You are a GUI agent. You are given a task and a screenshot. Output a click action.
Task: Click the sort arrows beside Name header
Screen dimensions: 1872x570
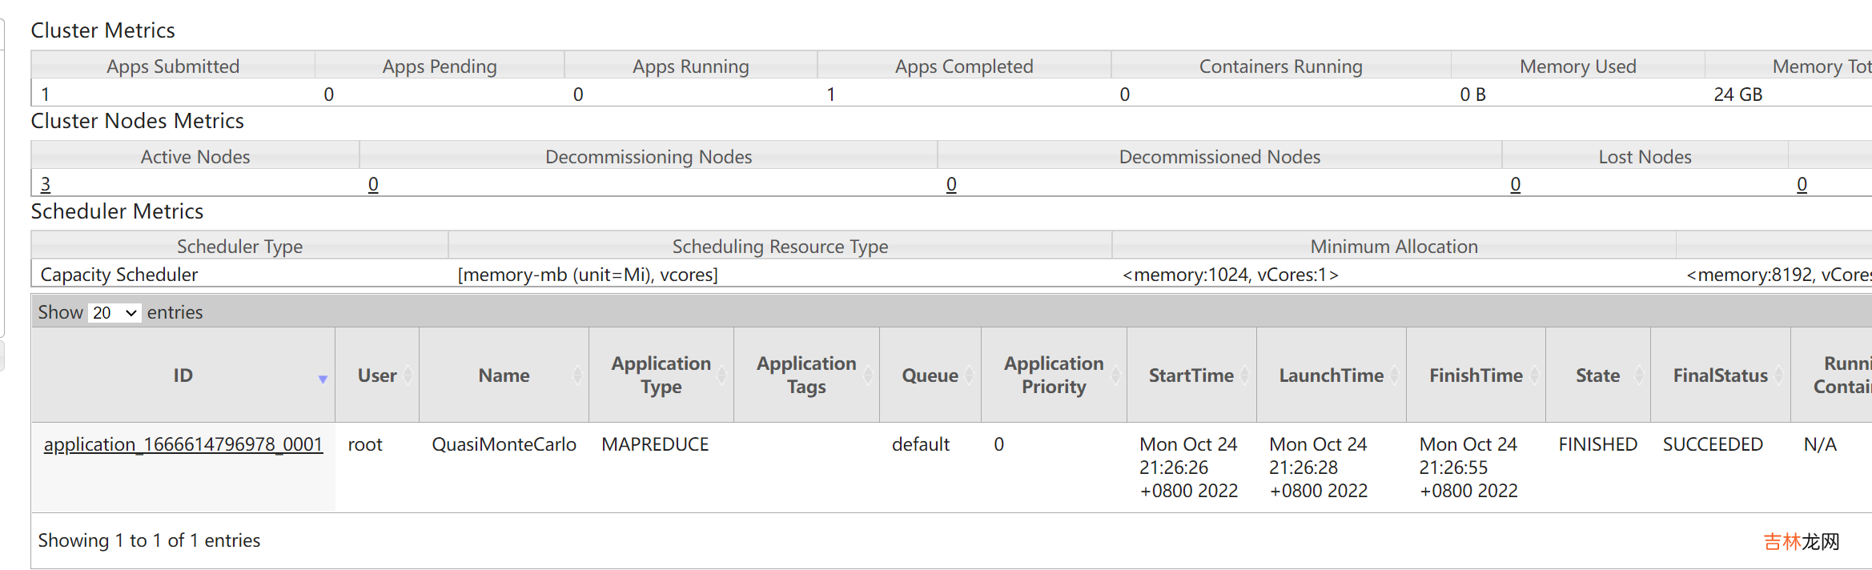[x=577, y=375]
